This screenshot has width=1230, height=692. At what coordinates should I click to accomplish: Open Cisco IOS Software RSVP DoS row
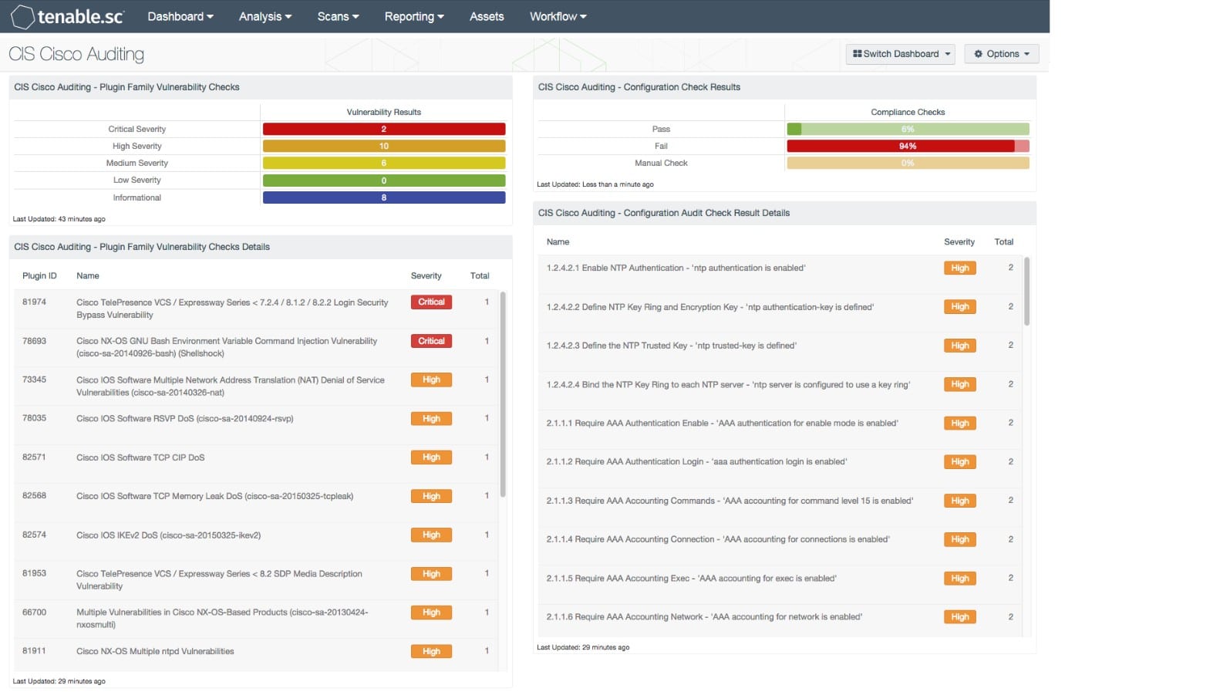[x=255, y=424]
